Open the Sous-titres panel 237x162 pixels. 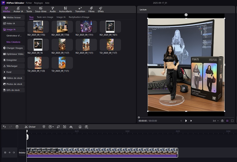(x=41, y=9)
